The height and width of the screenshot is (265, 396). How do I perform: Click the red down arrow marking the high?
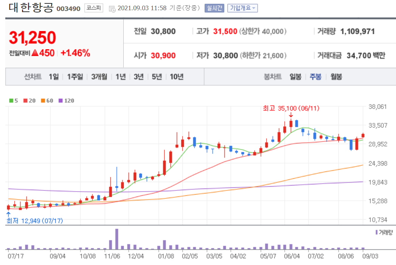click(291, 115)
